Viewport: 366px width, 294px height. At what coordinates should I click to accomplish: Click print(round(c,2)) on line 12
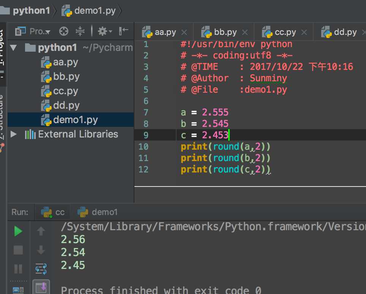226,169
